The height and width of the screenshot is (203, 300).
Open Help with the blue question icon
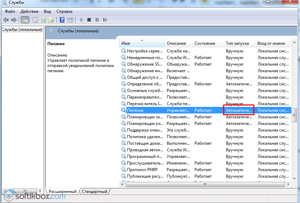point(62,20)
